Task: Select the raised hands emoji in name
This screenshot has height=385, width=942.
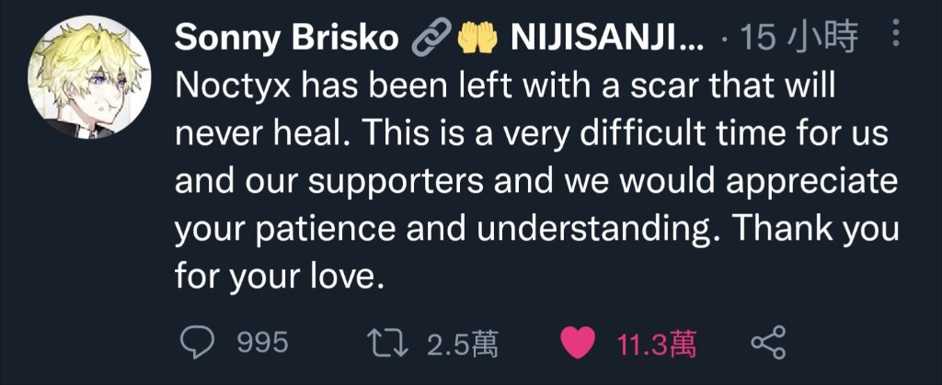Action: (x=477, y=39)
